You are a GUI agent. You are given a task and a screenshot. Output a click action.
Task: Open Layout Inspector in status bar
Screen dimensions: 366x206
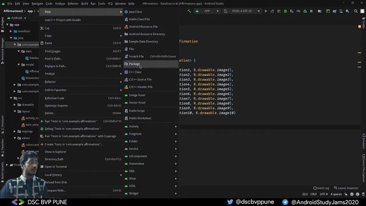click(x=347, y=188)
